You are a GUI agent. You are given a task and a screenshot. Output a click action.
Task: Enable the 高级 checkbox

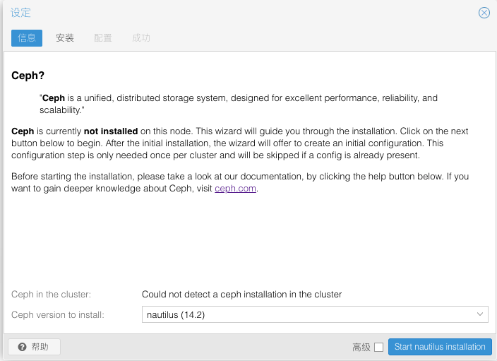tap(378, 347)
